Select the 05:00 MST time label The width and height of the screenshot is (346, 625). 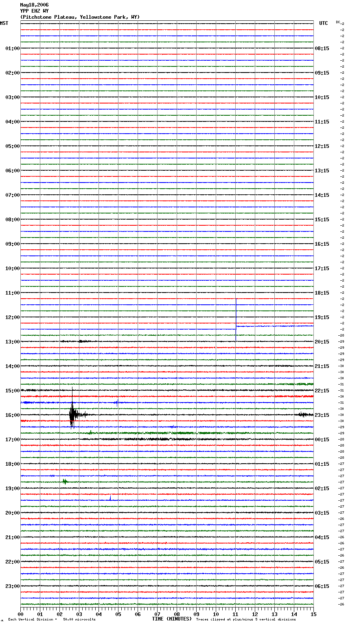[x=13, y=146]
